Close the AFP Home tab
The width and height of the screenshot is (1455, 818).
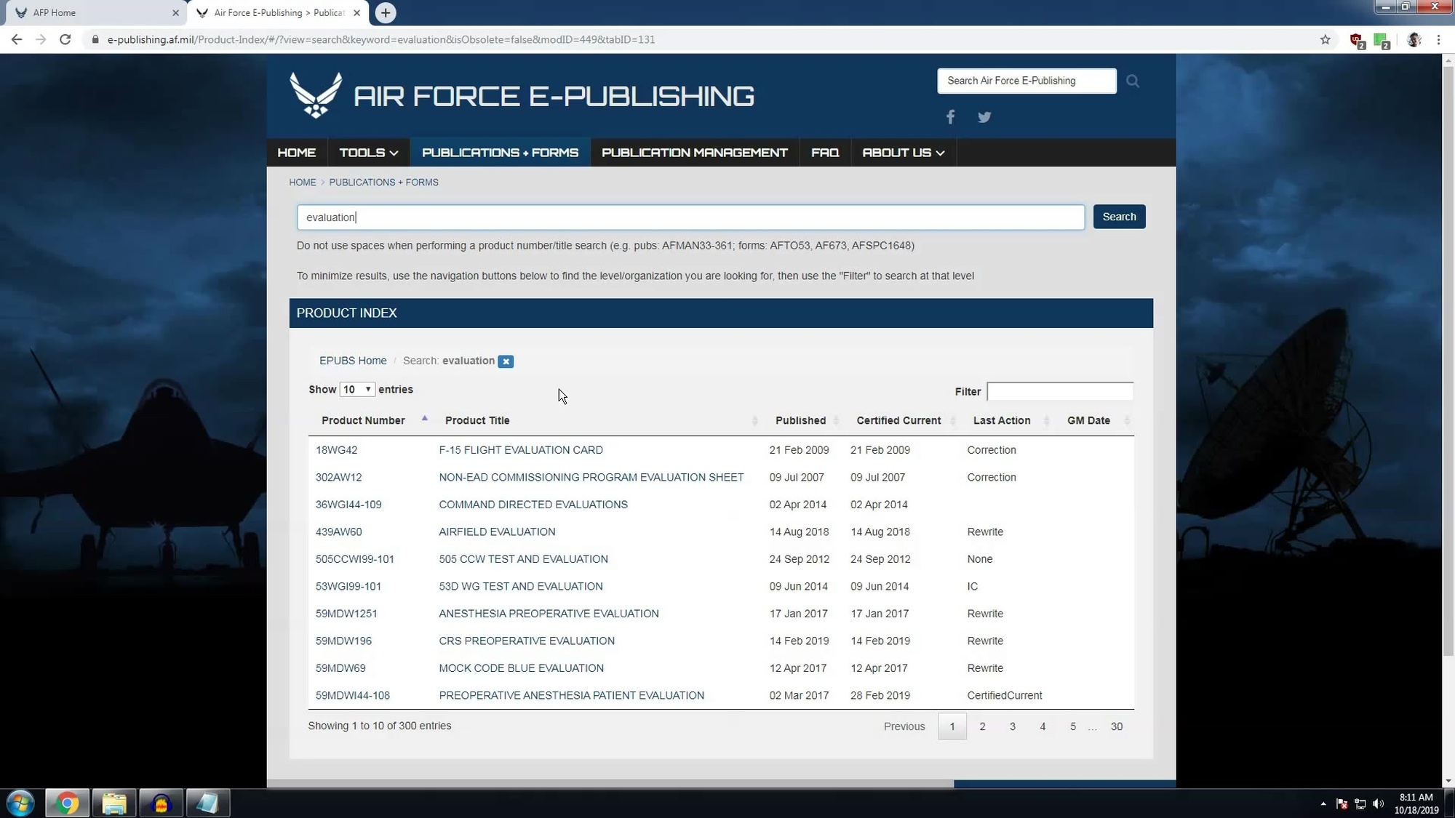[175, 12]
